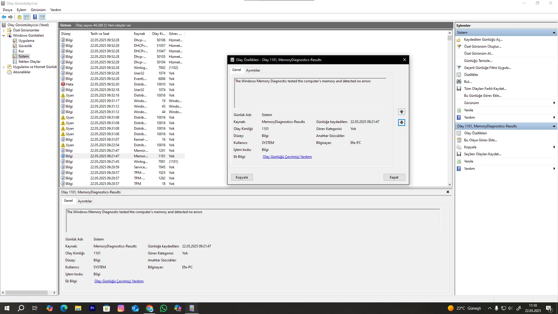
Task: Open Olay Günlüğü Çevrimiçi Yardımı link in dialog
Action: (x=287, y=157)
